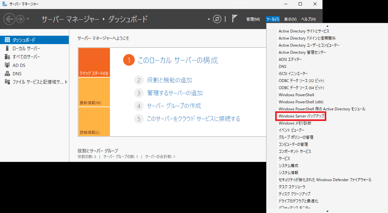Open iSCSI イニシエーター

pos(293,74)
